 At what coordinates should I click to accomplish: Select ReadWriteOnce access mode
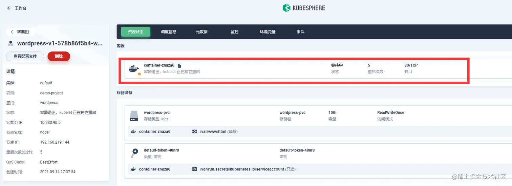[x=391, y=112]
